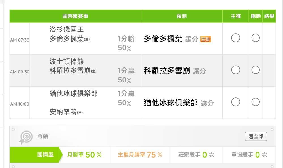The image size is (283, 168).
Task: Click the 國際盤賽事 column header
Action: point(75,16)
